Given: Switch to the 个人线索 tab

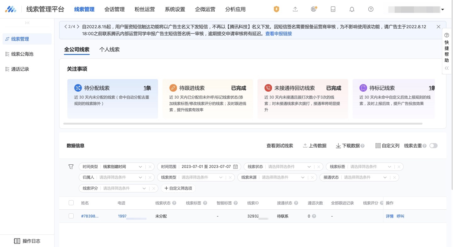Looking at the screenshot, I should coord(110,49).
